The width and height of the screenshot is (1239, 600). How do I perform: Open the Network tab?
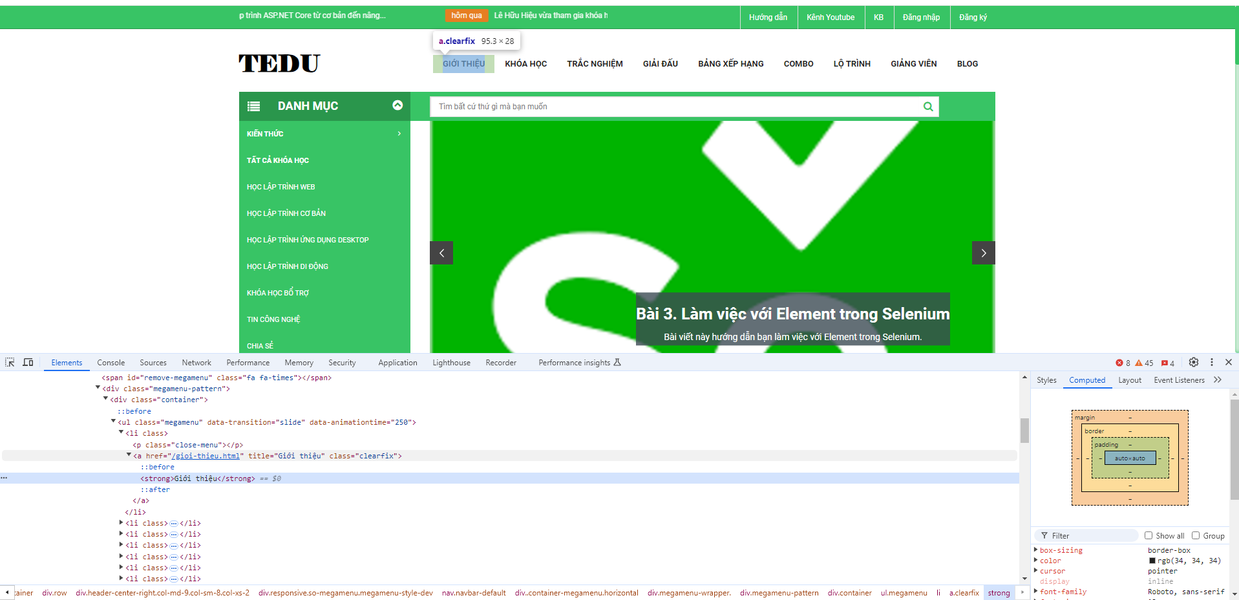[x=196, y=363]
